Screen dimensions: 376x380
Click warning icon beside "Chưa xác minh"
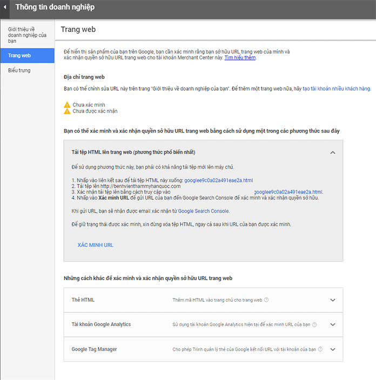(67, 104)
